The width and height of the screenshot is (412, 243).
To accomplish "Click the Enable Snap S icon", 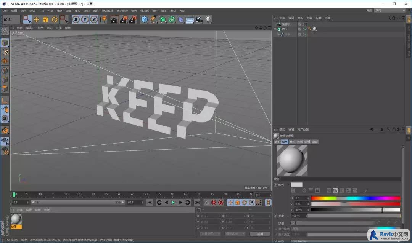I will point(5,118).
